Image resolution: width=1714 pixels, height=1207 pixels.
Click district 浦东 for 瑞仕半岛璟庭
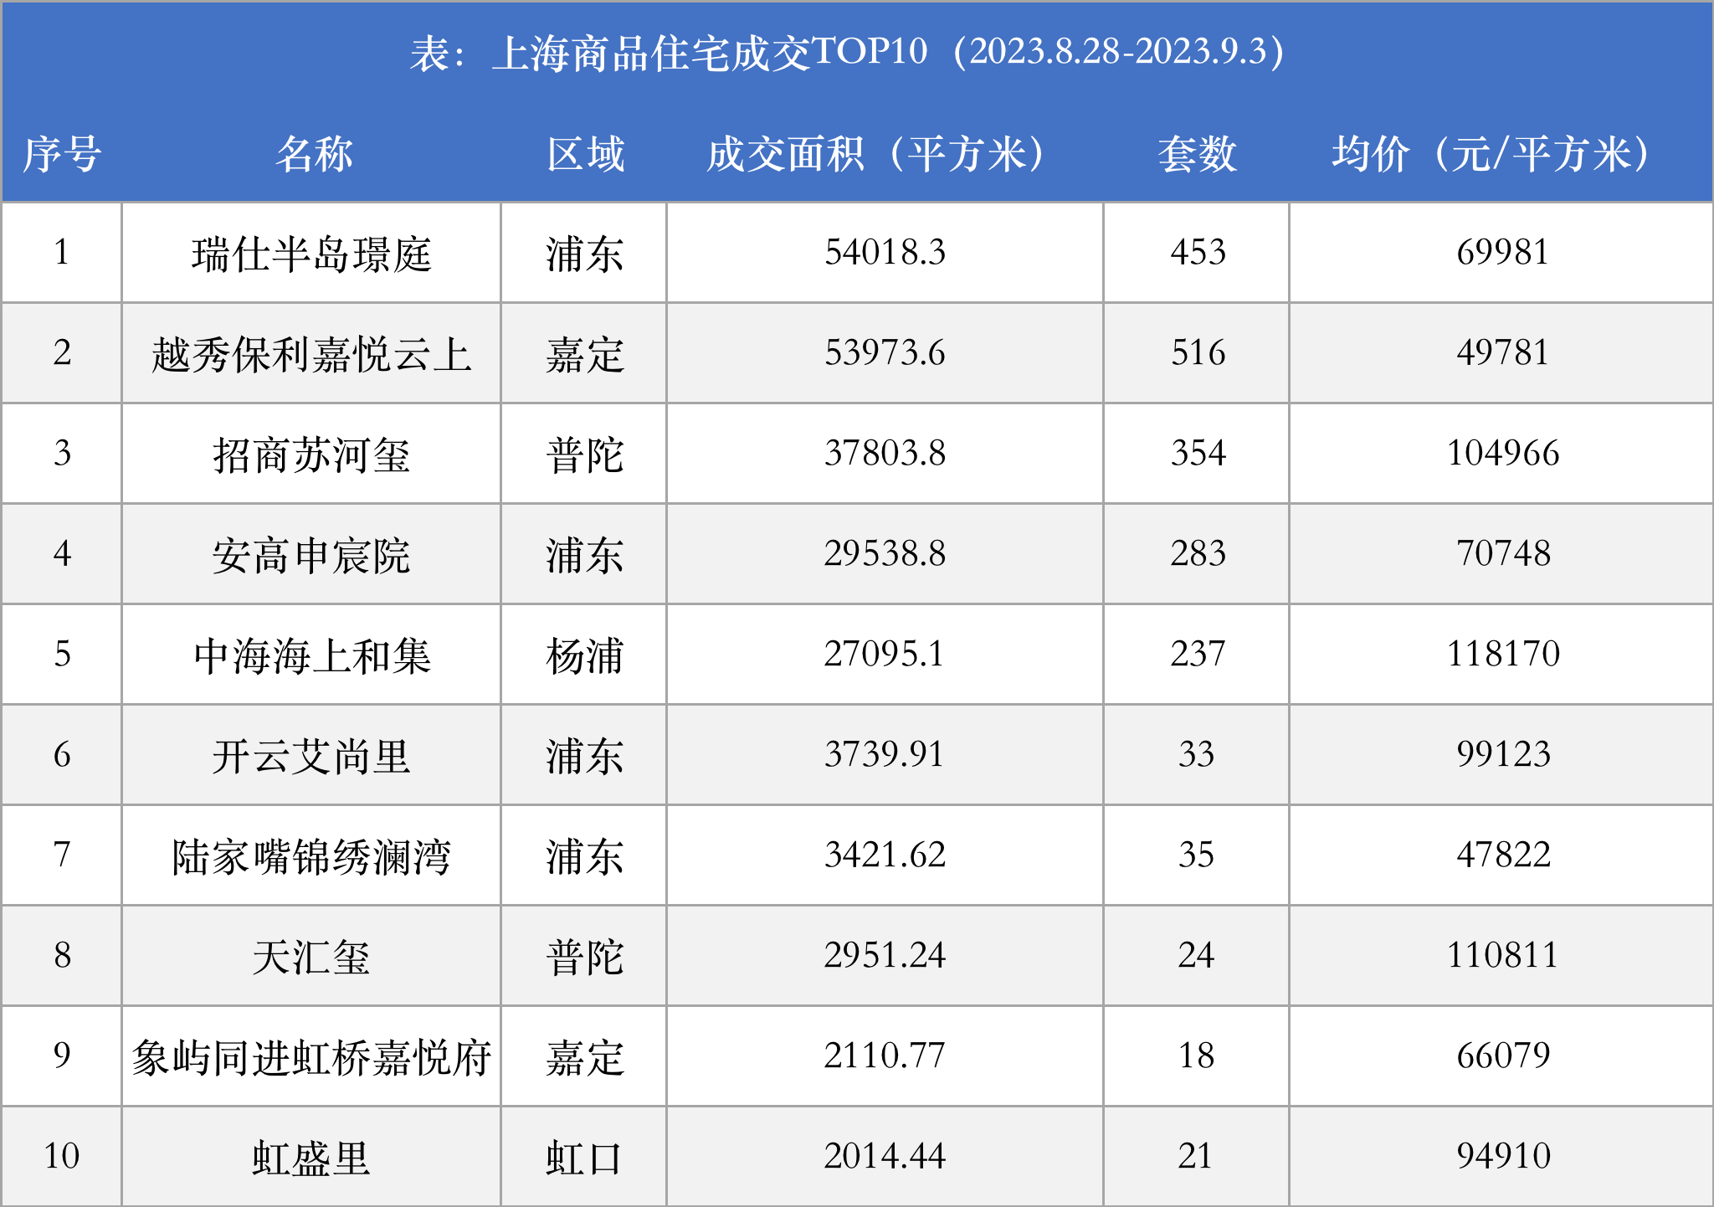tap(585, 254)
